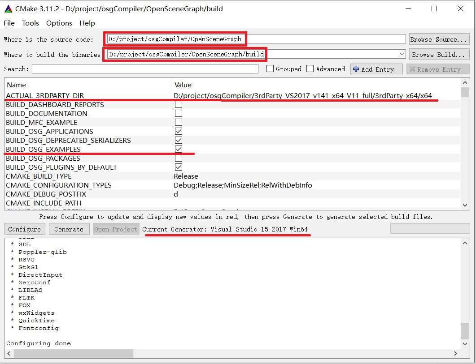Click the Configure button
The width and height of the screenshot is (476, 364).
click(25, 229)
